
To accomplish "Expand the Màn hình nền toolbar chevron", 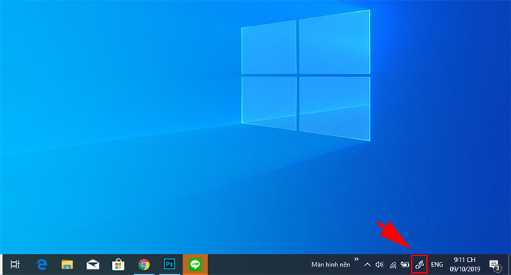I will point(356,259).
